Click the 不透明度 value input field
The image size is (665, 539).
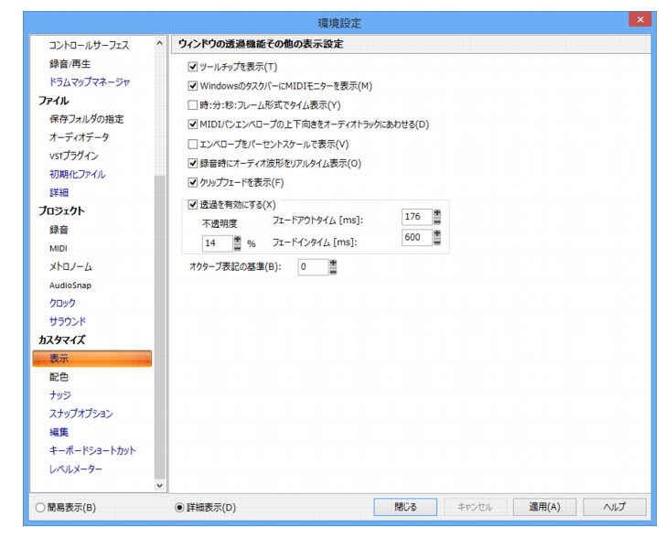point(217,243)
